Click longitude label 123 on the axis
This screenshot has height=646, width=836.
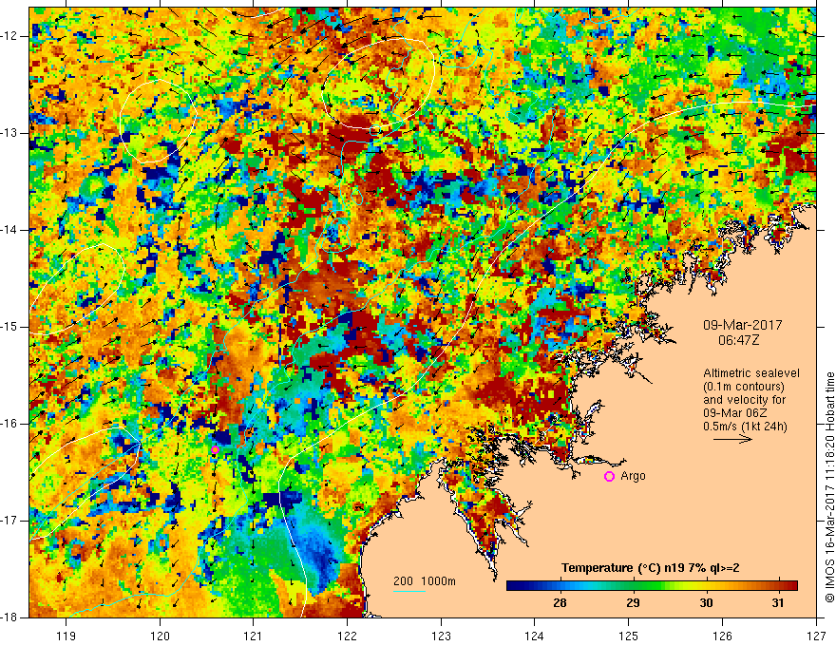441,636
